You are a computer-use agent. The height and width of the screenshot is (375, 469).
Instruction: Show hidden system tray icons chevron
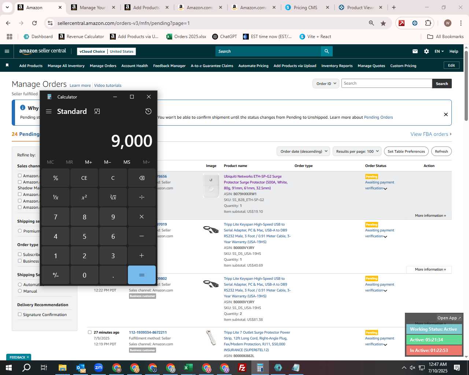[404, 368]
